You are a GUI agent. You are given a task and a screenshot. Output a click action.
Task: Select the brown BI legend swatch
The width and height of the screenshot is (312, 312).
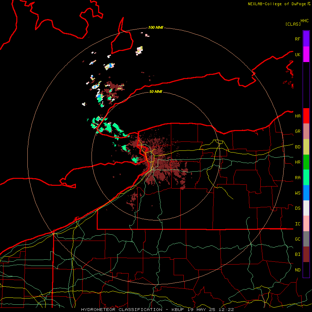click(306, 254)
